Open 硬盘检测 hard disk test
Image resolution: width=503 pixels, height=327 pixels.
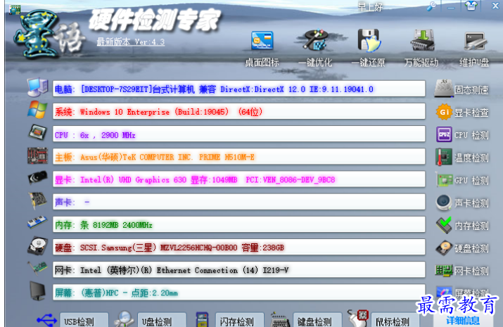point(471,248)
